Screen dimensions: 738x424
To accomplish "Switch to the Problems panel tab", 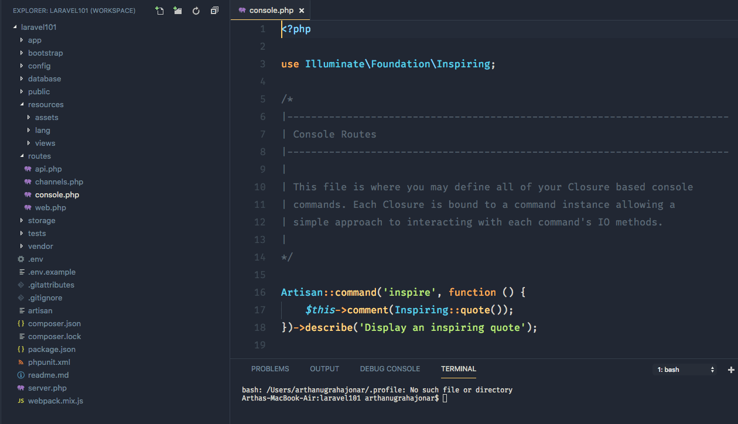I will tap(270, 369).
